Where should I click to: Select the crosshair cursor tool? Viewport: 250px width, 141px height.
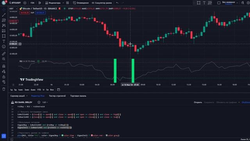point(4,9)
